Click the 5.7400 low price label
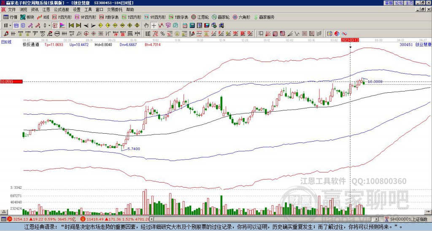 (134, 149)
